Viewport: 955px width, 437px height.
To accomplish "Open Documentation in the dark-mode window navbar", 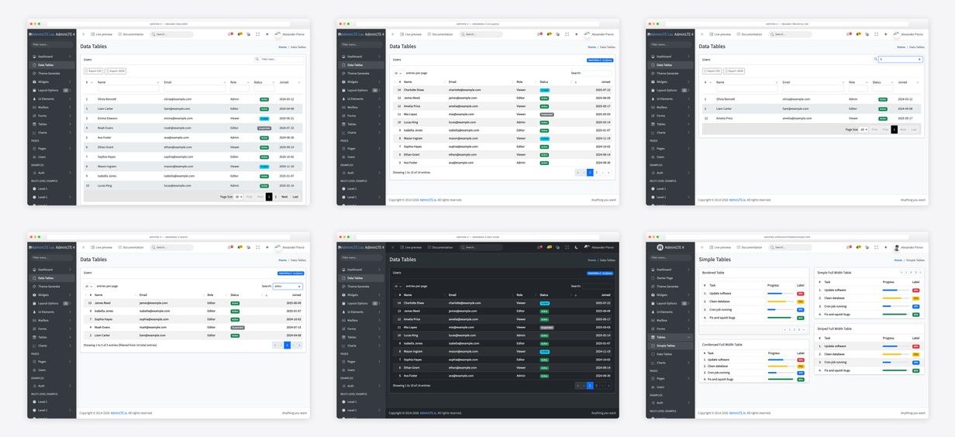I will 440,247.
